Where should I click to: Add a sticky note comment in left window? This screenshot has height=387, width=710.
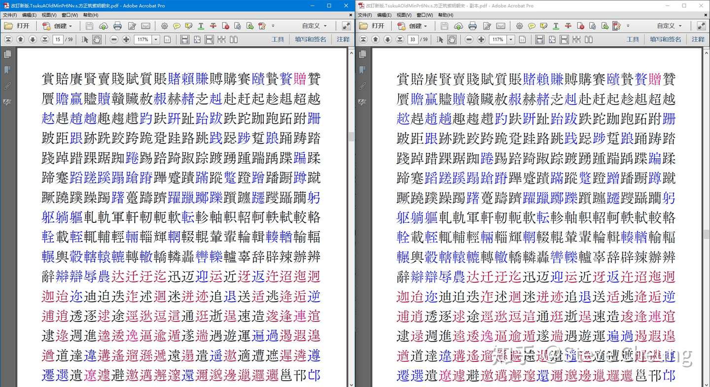[177, 26]
